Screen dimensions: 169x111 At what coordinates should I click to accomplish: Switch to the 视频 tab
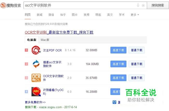[86, 15]
